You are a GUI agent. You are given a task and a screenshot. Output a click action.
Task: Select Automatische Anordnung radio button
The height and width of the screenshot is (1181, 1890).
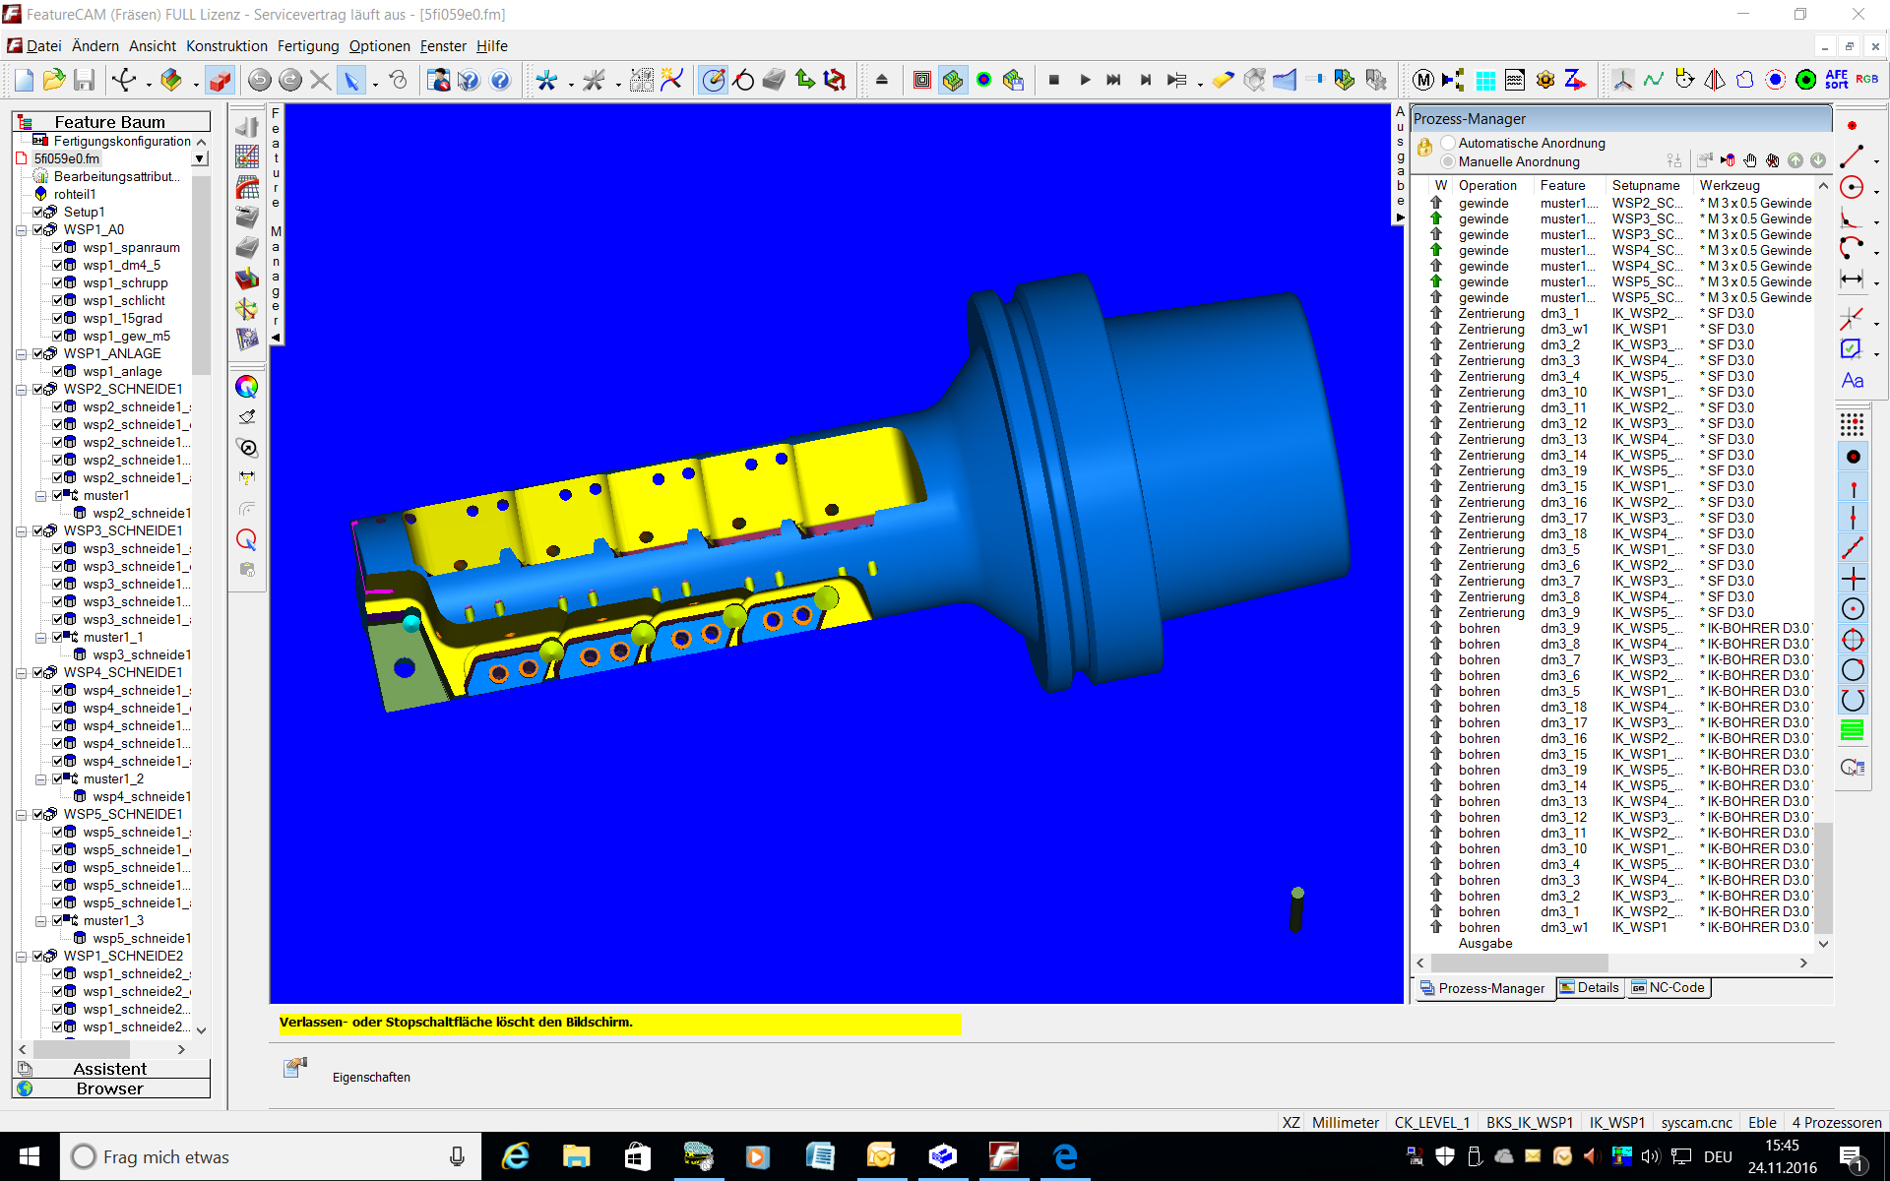pos(1448,144)
